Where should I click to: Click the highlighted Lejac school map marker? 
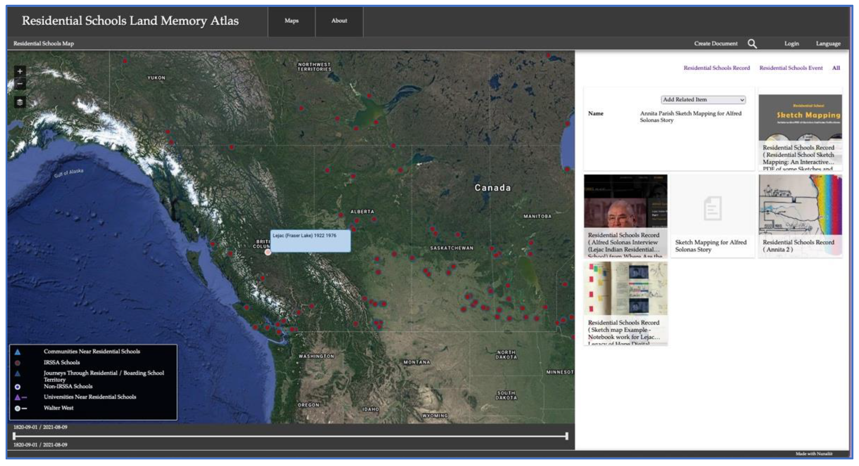(268, 252)
